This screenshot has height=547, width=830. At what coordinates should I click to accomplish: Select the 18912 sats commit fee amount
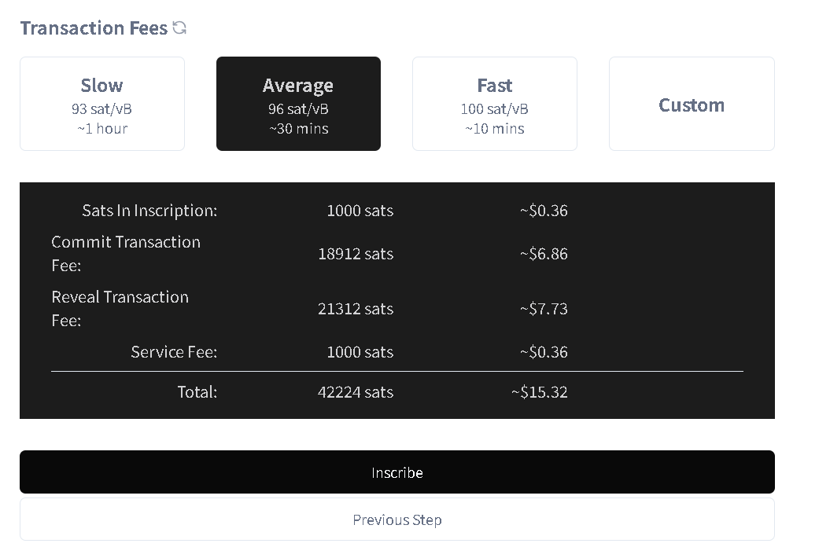point(356,254)
